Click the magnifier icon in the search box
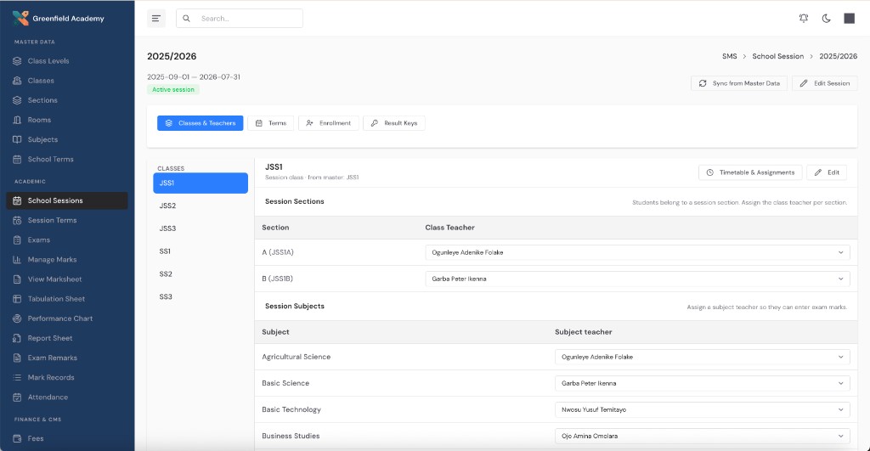The width and height of the screenshot is (870, 451). [186, 19]
